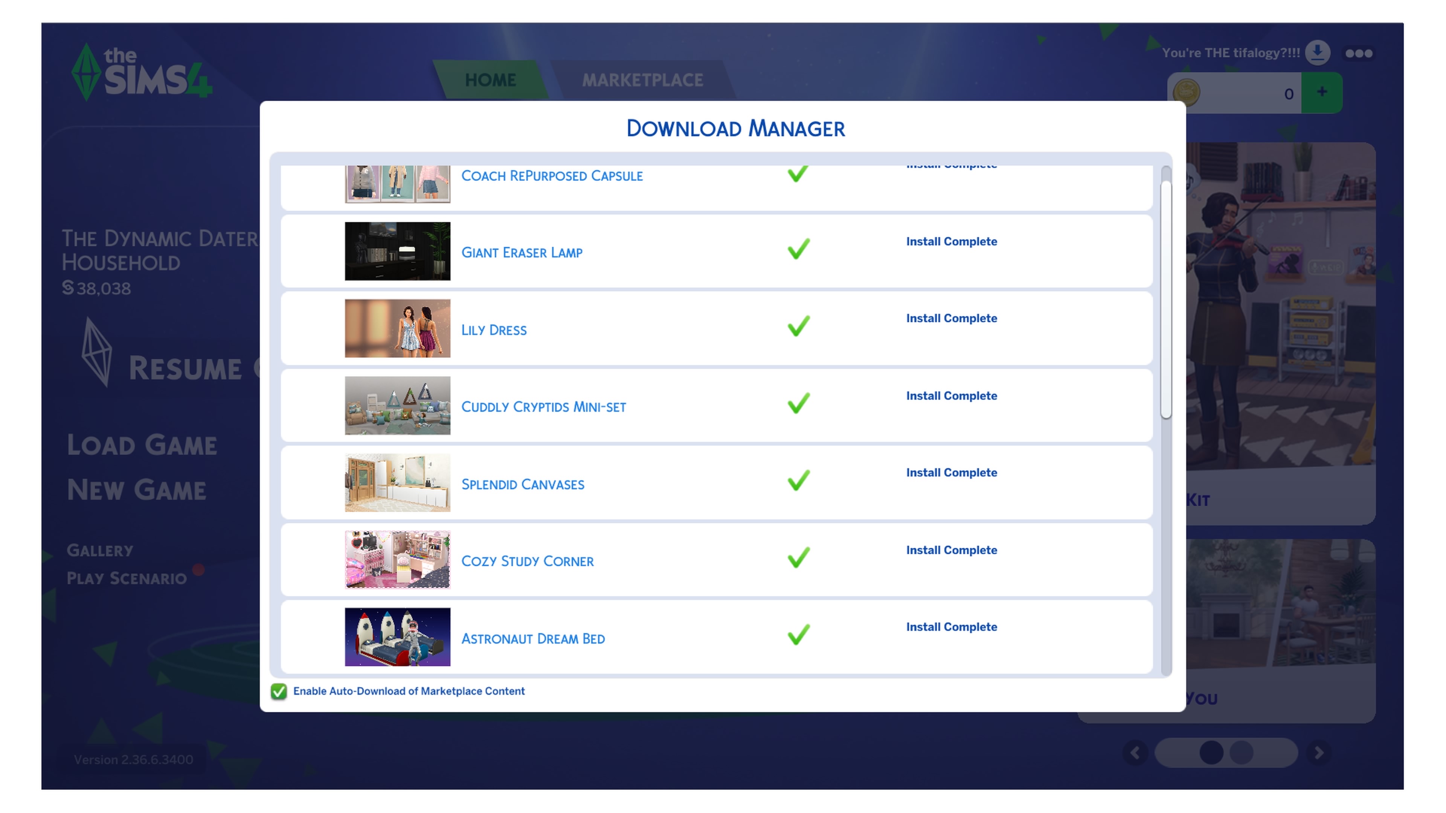Click Install Complete status for Cozy Study Corner
1446x813 pixels.
(952, 550)
